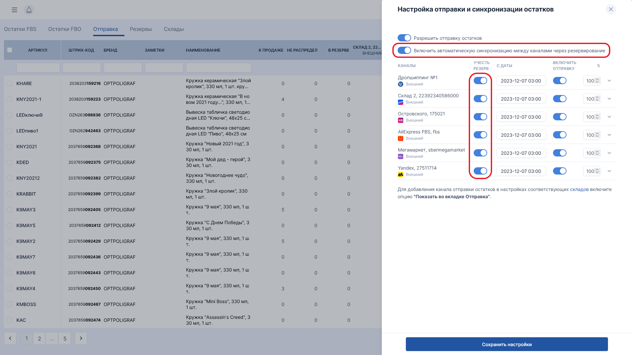
Task: Toggle Учесть резерв for AliExpress FBS
Action: [480, 135]
